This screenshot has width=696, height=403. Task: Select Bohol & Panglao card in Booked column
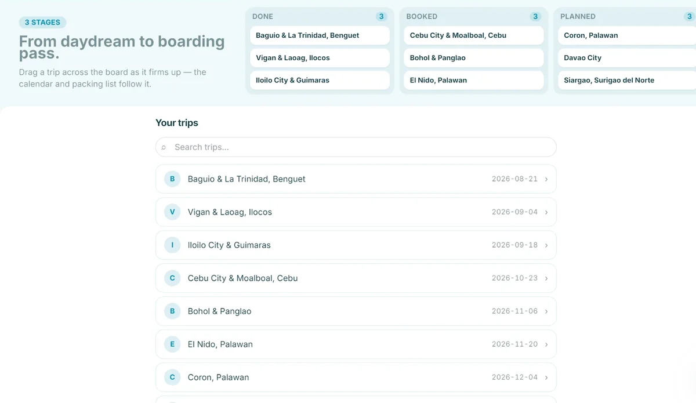coord(474,58)
